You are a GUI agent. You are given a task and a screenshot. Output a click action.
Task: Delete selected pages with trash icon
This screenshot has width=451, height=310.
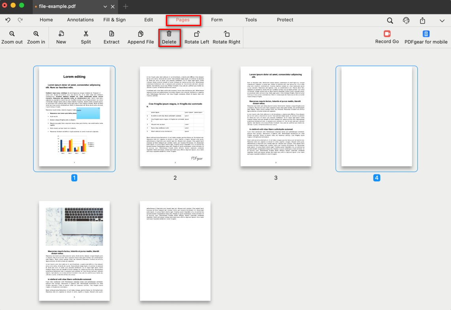click(169, 34)
